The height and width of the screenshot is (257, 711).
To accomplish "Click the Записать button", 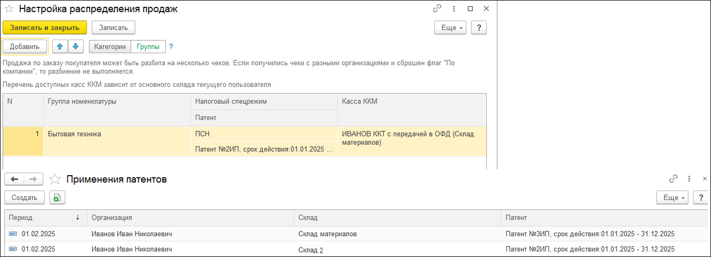I will (x=113, y=28).
